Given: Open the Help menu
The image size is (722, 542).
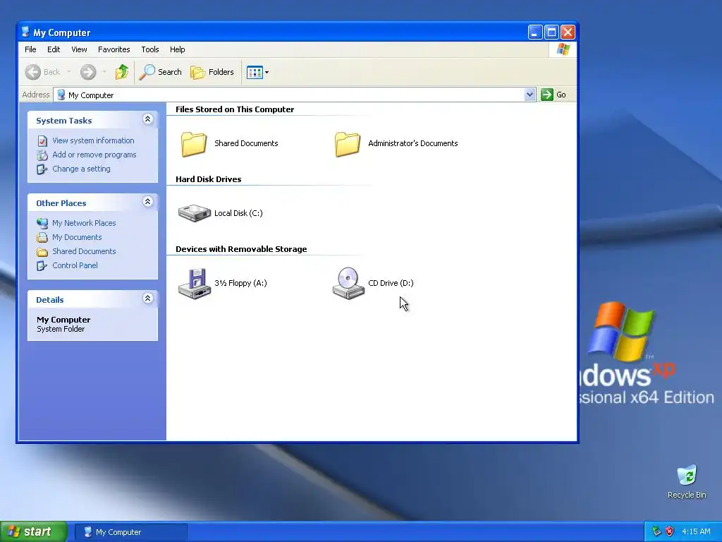Looking at the screenshot, I should tap(177, 49).
